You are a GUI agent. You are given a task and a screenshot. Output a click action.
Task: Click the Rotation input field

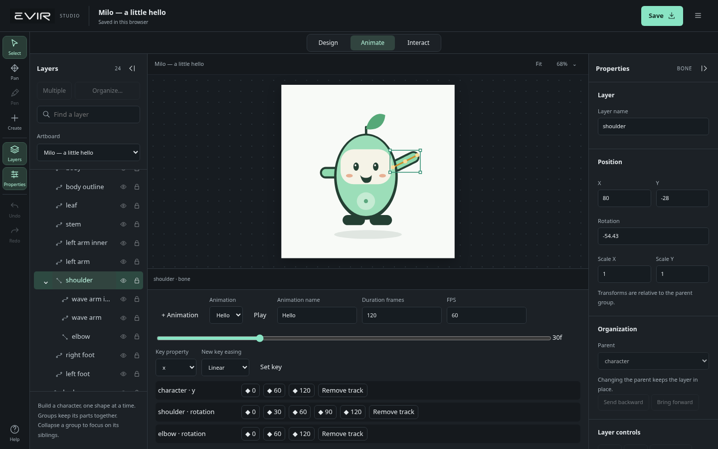(653, 236)
